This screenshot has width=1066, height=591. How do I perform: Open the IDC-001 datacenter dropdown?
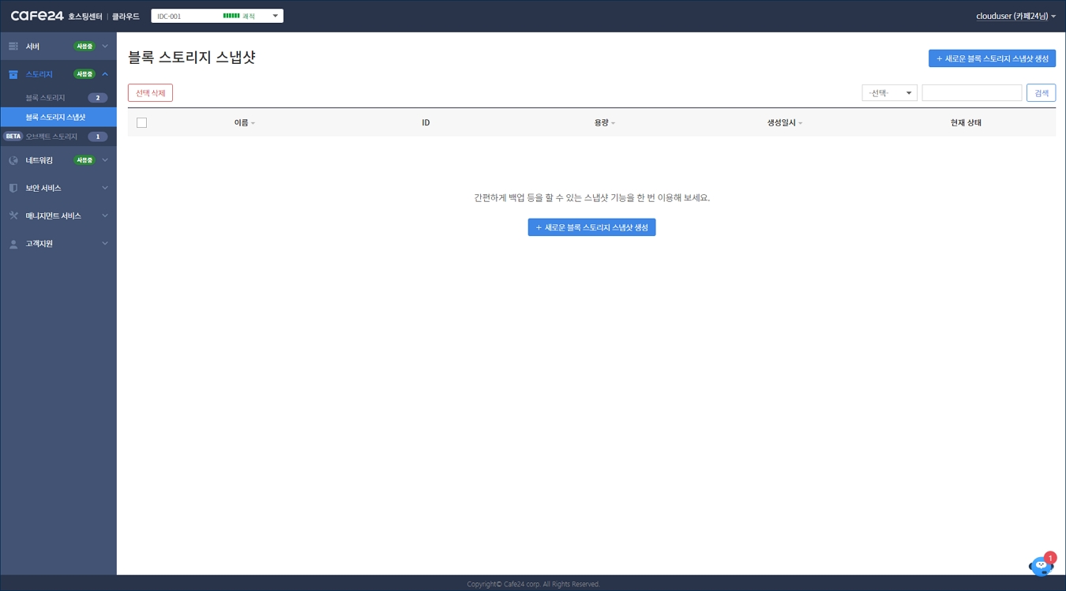pos(216,16)
